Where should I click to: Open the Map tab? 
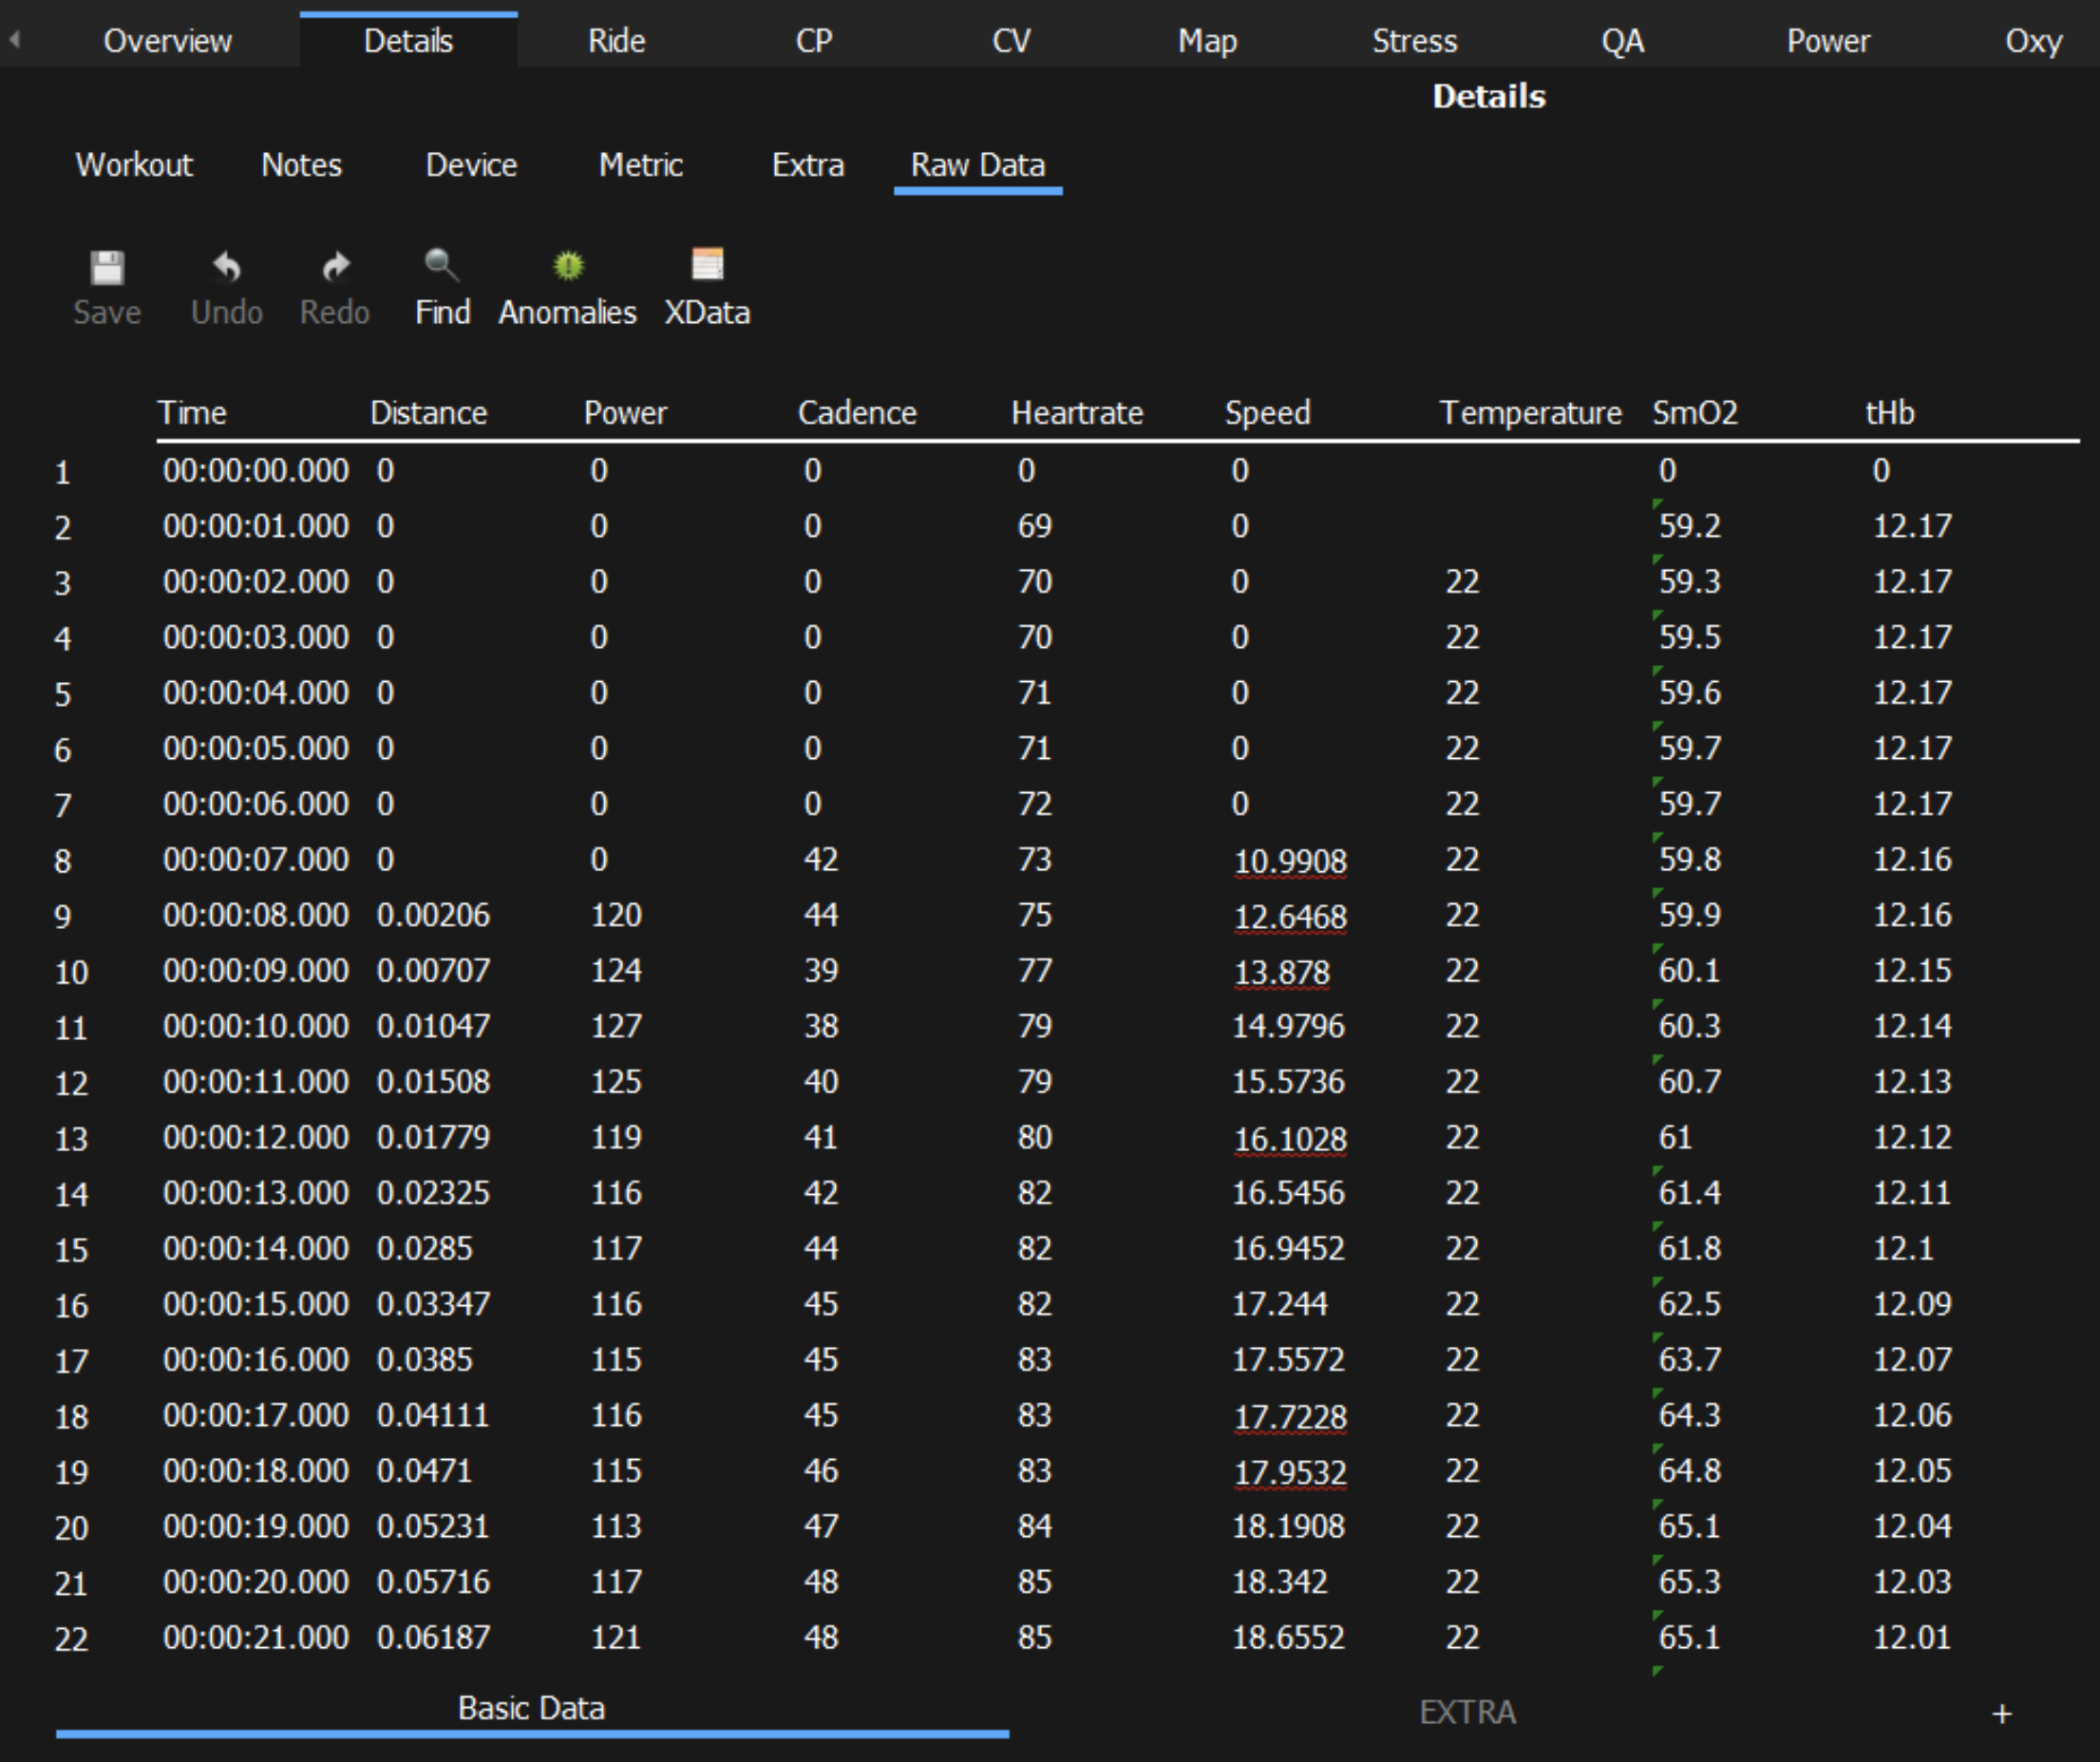(1208, 40)
